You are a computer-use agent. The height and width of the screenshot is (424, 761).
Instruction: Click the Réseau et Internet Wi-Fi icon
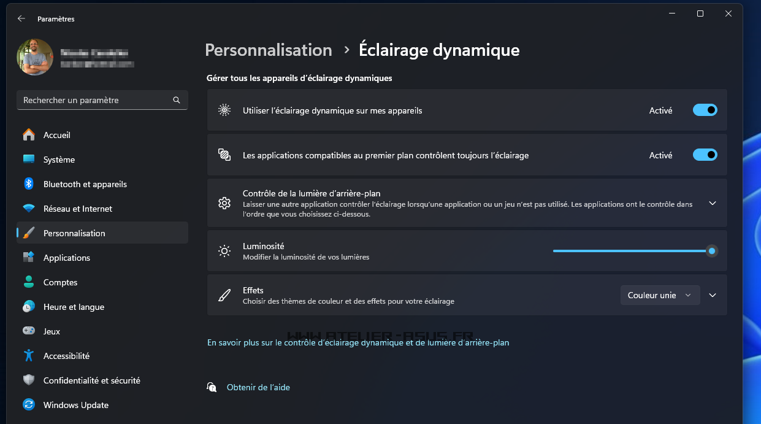[29, 209]
